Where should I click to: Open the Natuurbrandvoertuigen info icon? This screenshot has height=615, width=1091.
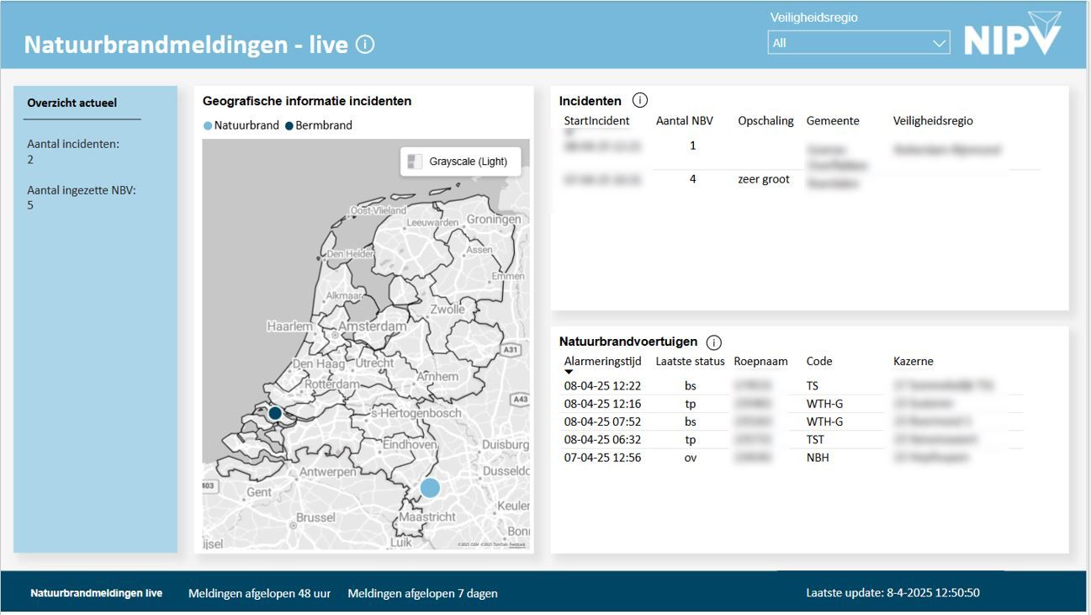click(713, 342)
